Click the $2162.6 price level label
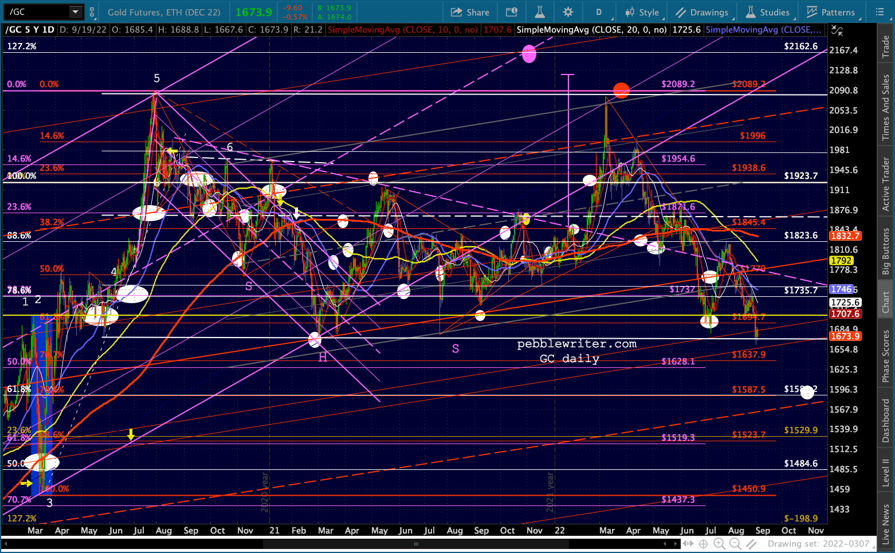 coord(800,46)
